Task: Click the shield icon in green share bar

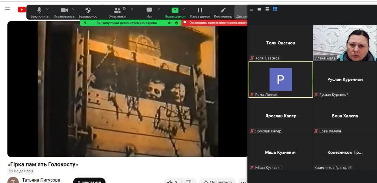Action: click(177, 23)
